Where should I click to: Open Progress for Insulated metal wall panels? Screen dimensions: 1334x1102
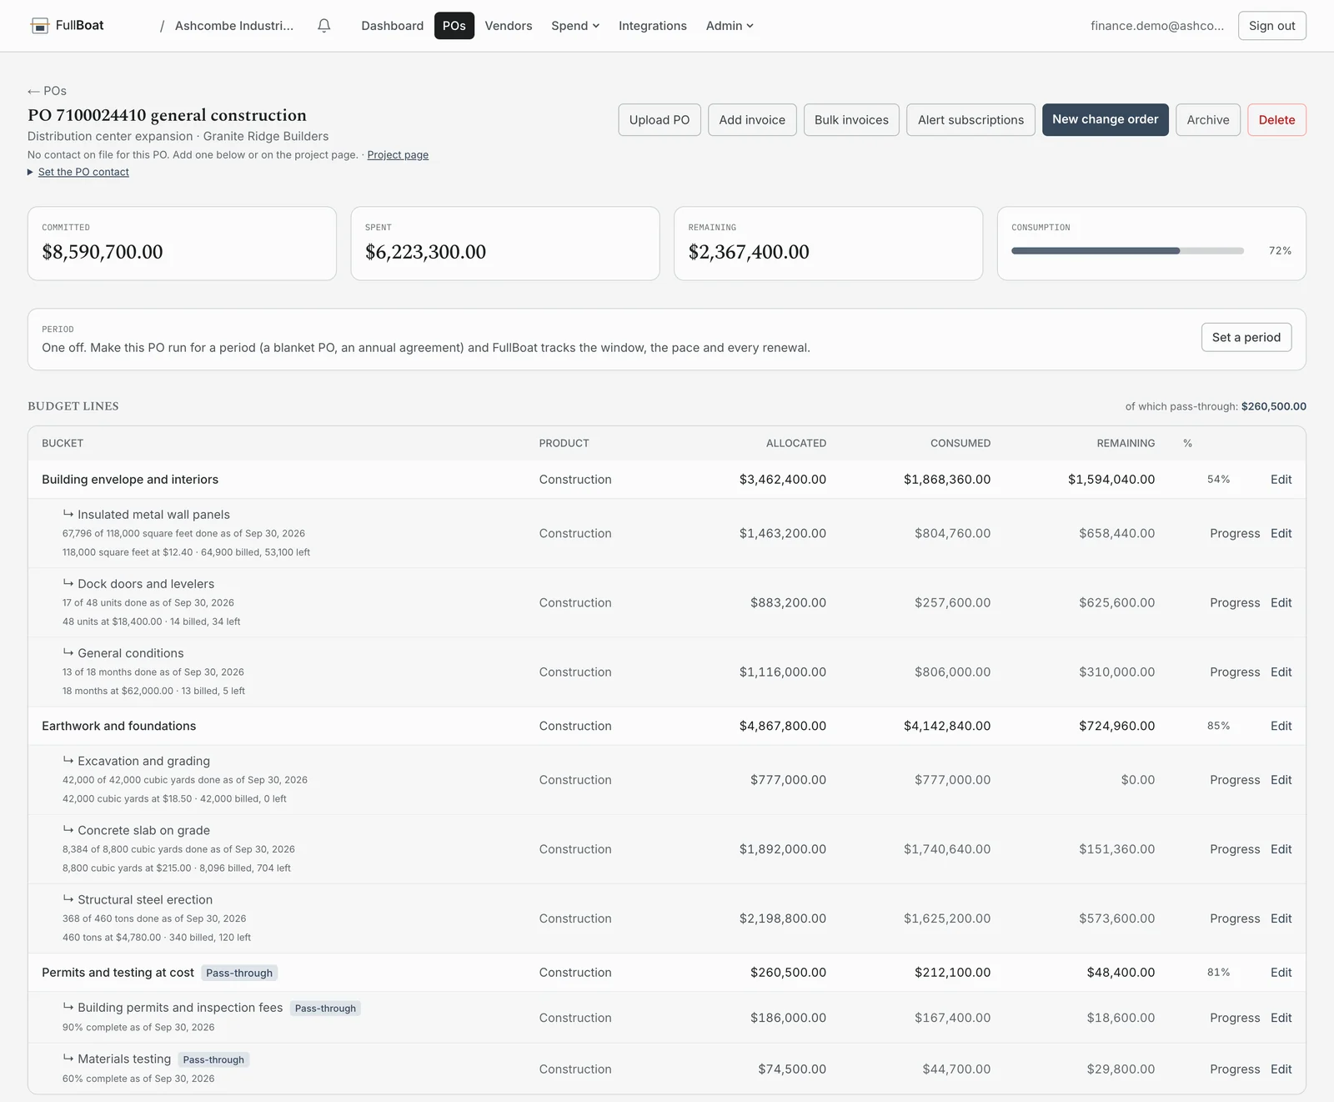(x=1235, y=534)
